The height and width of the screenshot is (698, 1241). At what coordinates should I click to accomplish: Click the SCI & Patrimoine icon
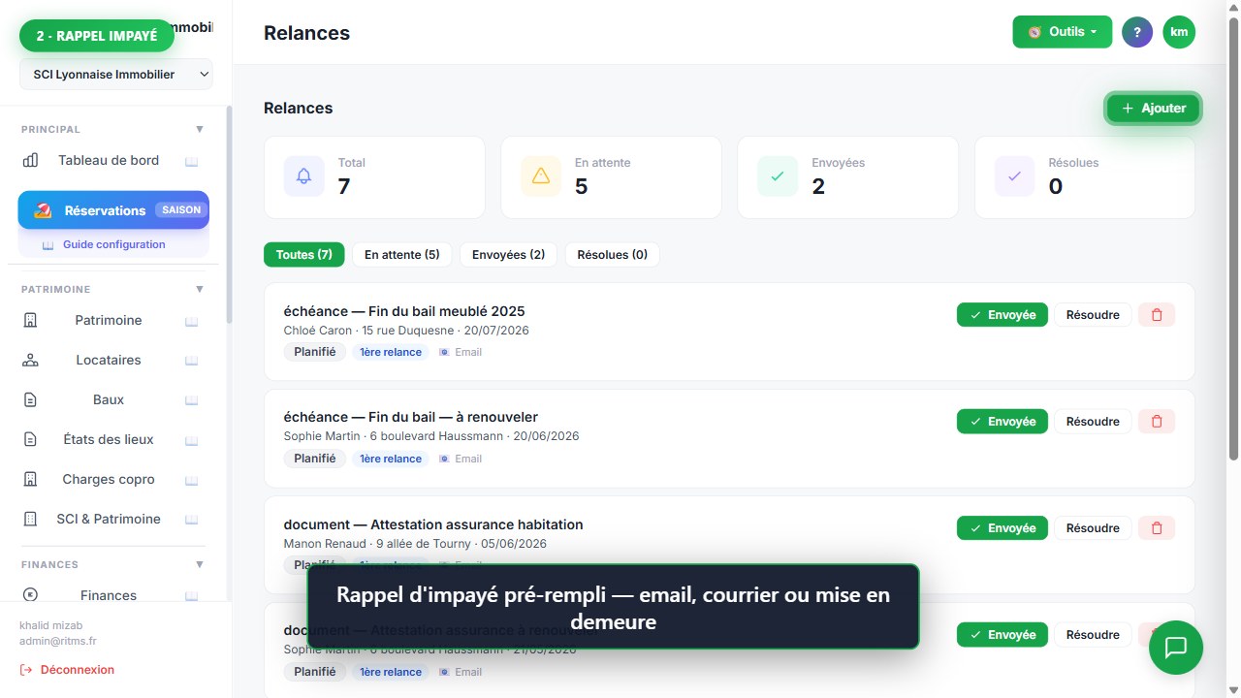coord(30,519)
